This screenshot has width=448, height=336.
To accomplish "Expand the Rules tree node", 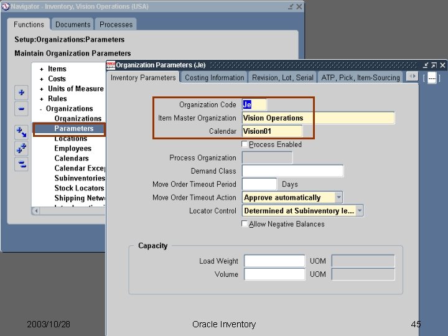I will point(42,99).
